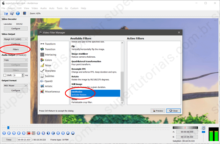Select the Colors filter category

coord(48,60)
